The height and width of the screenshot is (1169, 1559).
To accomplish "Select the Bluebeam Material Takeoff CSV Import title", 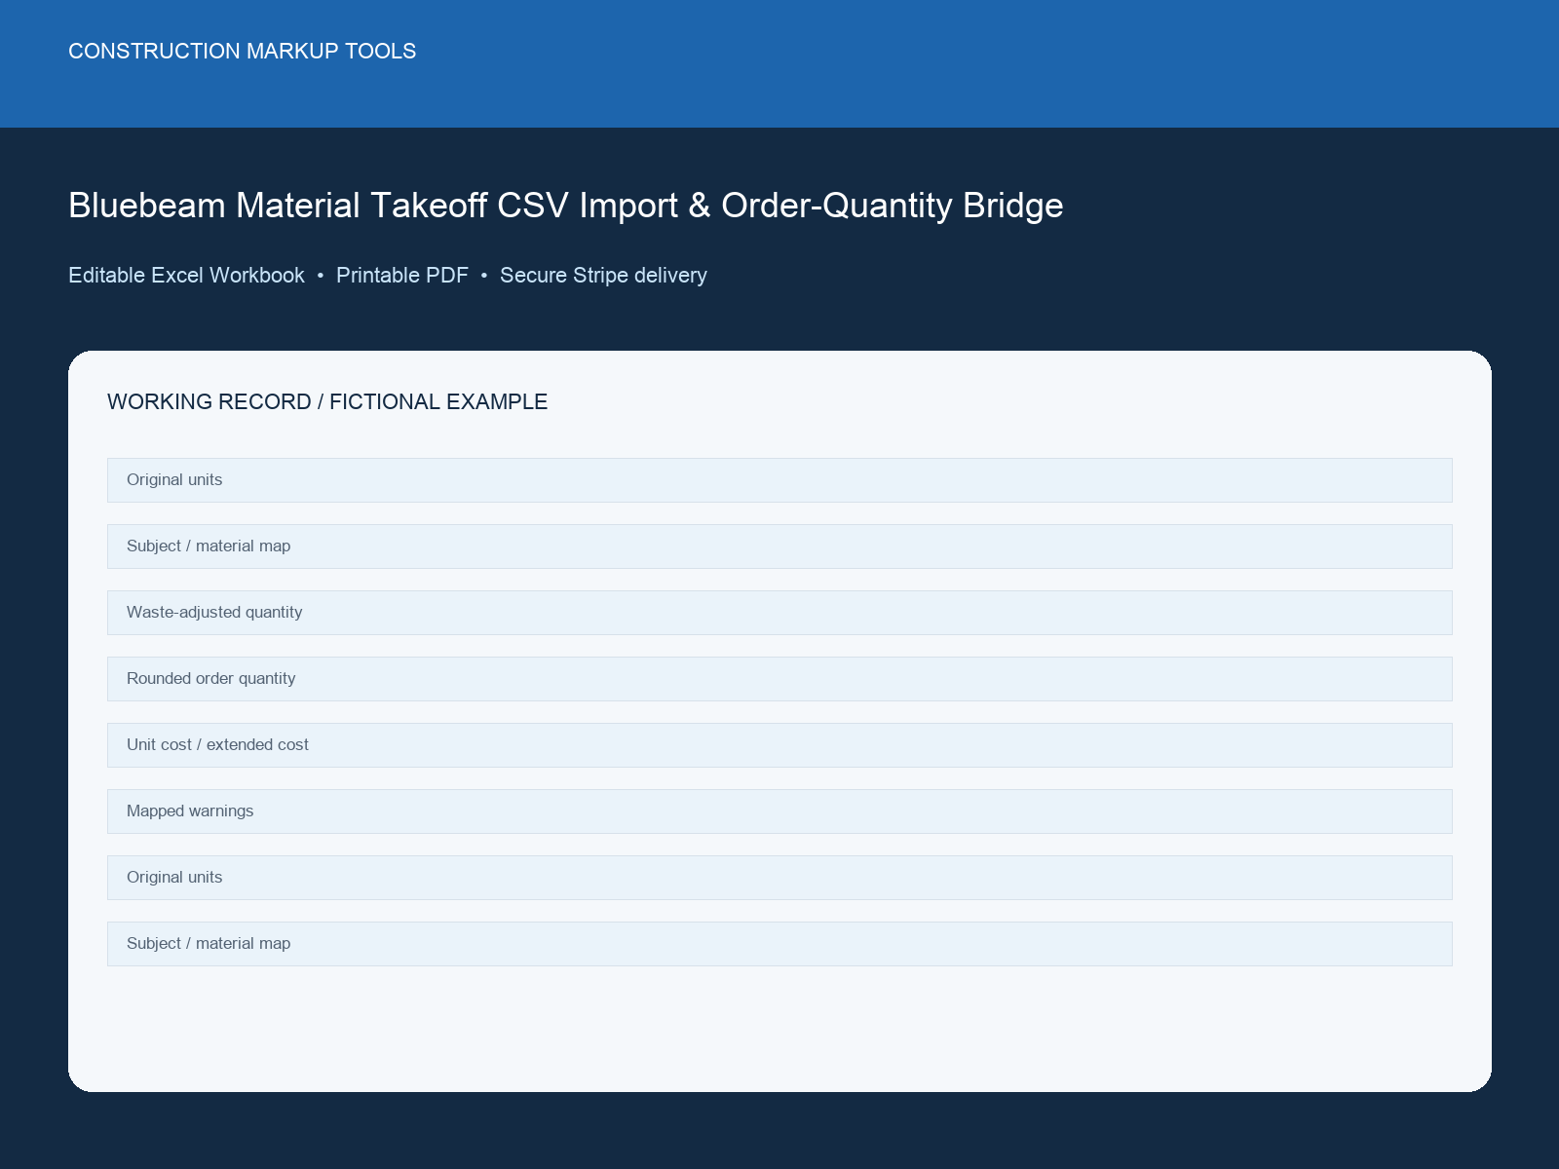I will [x=565, y=206].
